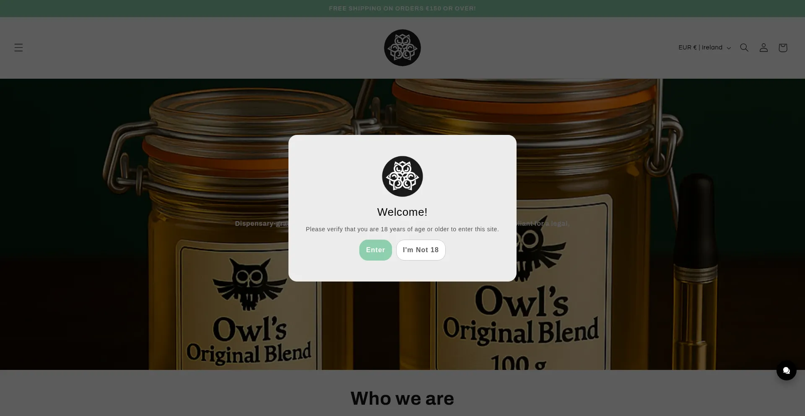Screen dimensions: 805x416
Task: Click the Welcome! heading in the dialog
Action: [402, 212]
